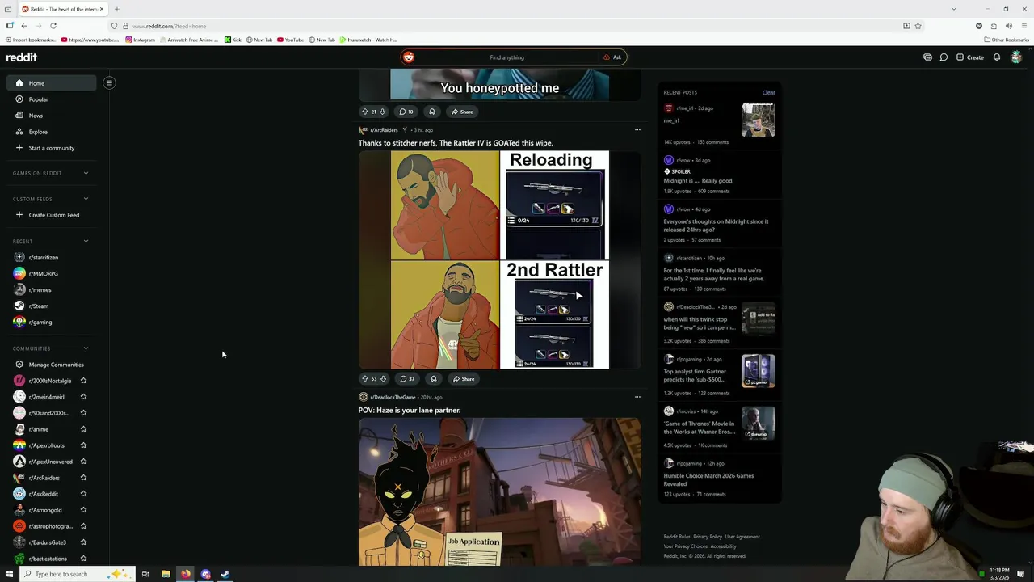The height and width of the screenshot is (582, 1034).
Task: Open r/starcitizen in recent list
Action: pos(52,257)
